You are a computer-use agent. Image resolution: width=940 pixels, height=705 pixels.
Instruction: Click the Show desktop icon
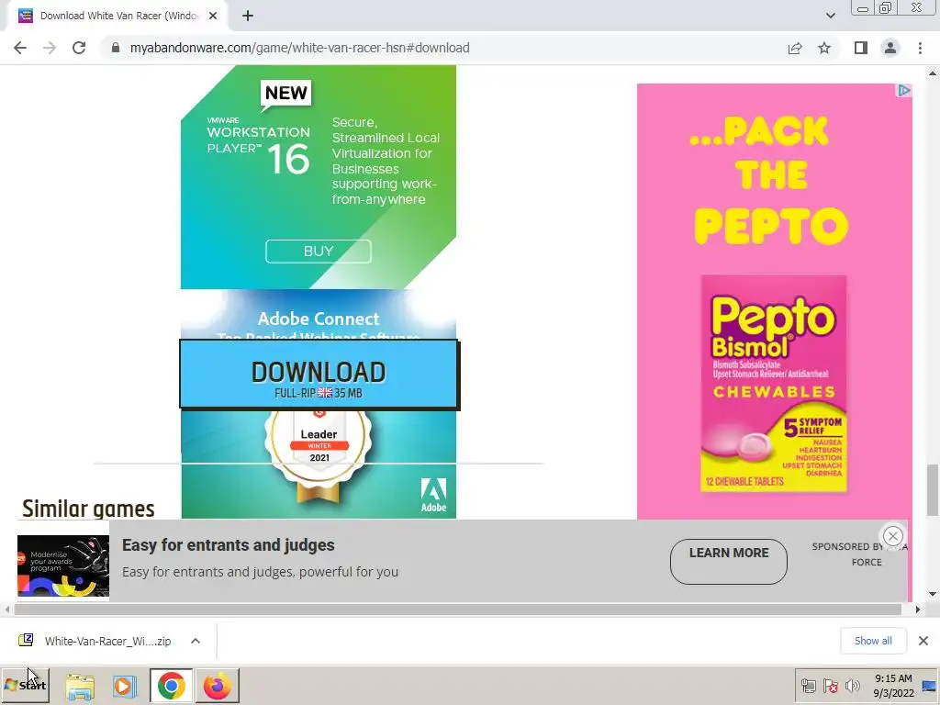[930, 685]
